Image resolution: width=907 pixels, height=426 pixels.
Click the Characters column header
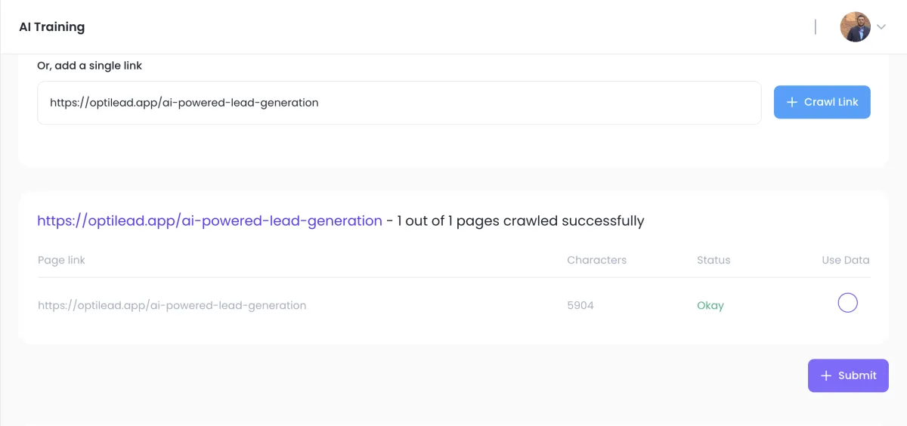(x=596, y=260)
